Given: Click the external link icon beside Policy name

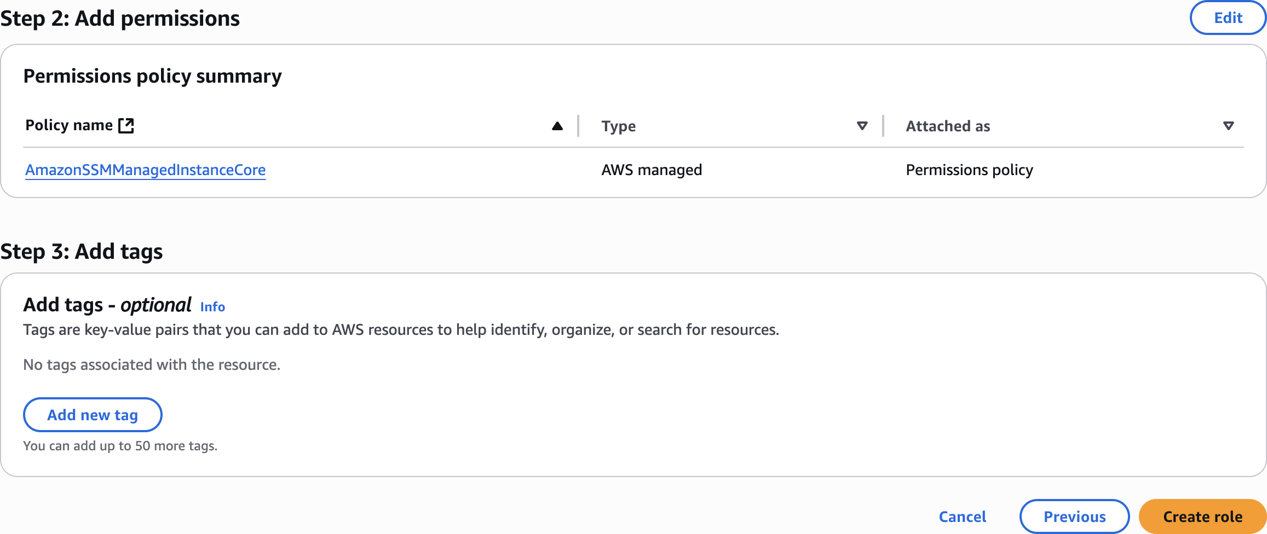Looking at the screenshot, I should click(x=126, y=125).
